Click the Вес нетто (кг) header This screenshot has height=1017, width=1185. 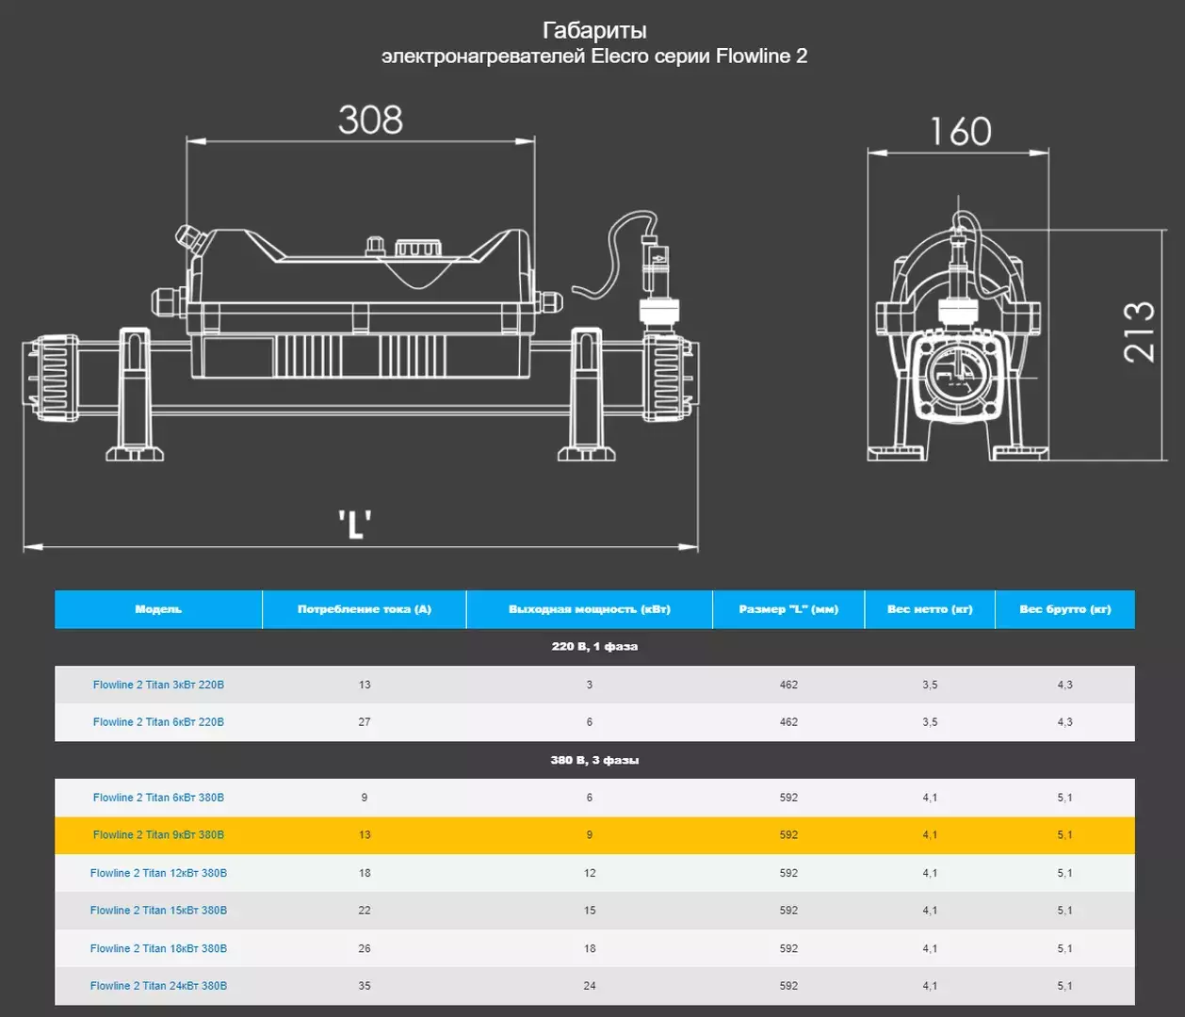click(930, 609)
